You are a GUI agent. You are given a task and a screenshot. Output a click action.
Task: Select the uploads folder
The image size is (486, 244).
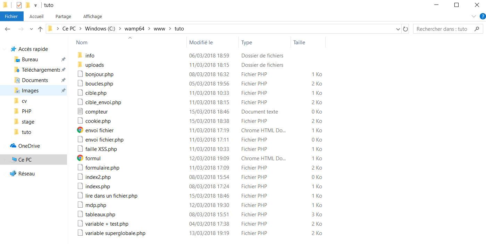(x=94, y=65)
